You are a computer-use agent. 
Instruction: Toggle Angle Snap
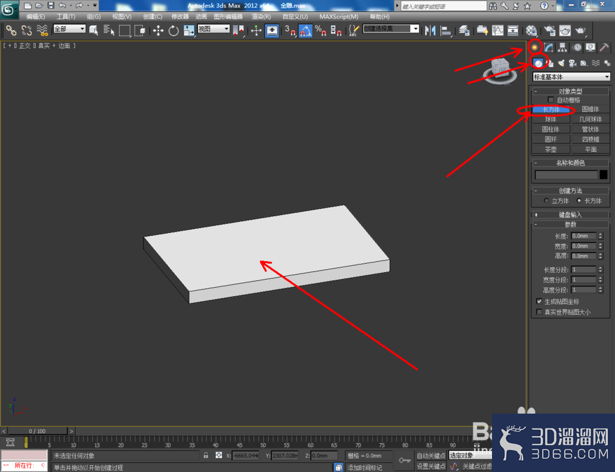pos(305,30)
